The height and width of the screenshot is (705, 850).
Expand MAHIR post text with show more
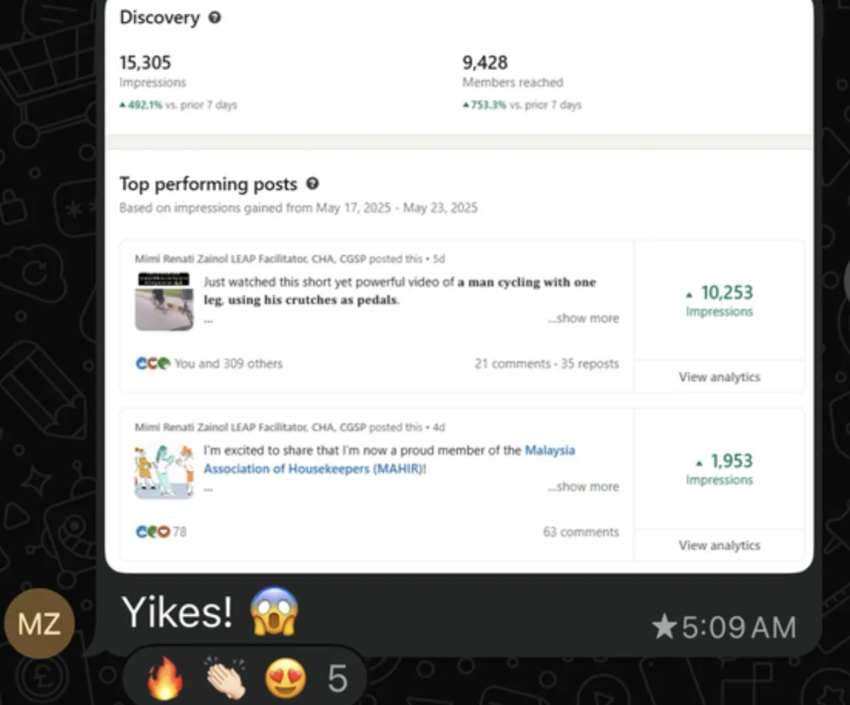click(x=583, y=487)
